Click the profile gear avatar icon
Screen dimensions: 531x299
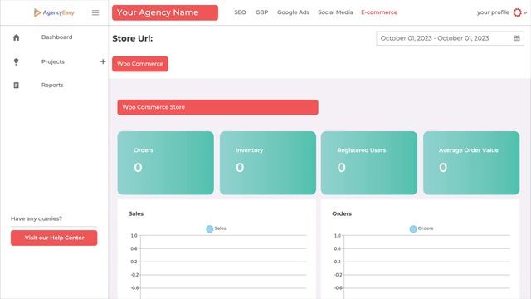pyautogui.click(x=517, y=12)
